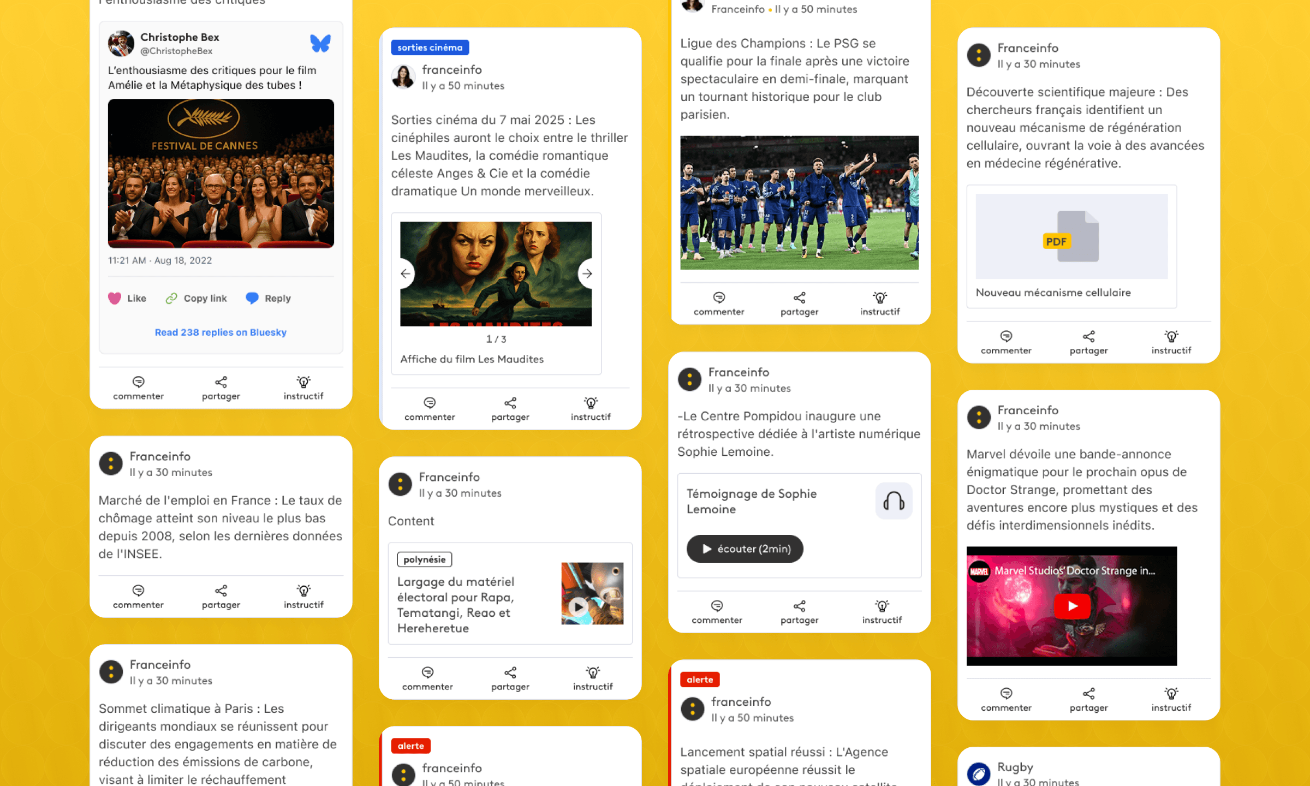
Task: Play the Marvel Doctor Strange YouTube video
Action: click(1072, 606)
